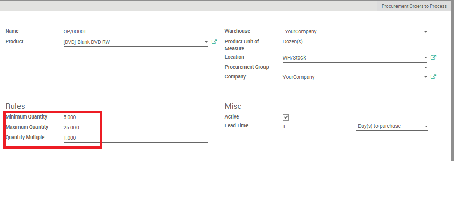Open the Company external link icon
The width and height of the screenshot is (454, 216).
click(433, 77)
